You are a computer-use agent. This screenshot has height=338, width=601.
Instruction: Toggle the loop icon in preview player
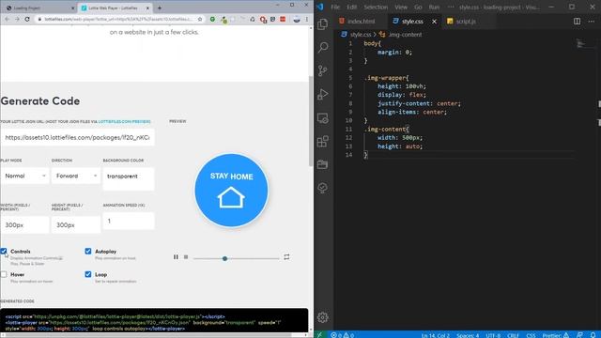point(286,256)
